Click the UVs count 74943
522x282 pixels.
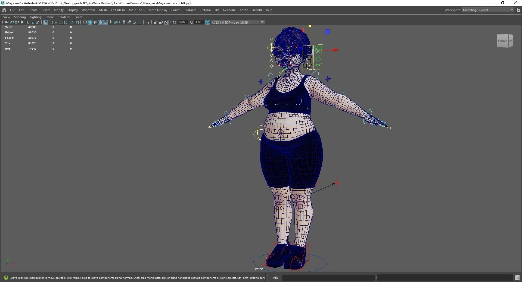(x=32, y=49)
